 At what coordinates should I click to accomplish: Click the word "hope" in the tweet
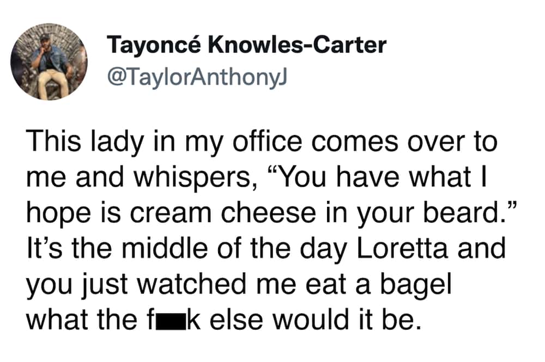[58, 215]
